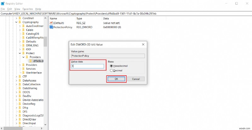Viewport: 252px width, 130px height.
Task: Expand the CoreShell tree node
Action: coord(16,18)
